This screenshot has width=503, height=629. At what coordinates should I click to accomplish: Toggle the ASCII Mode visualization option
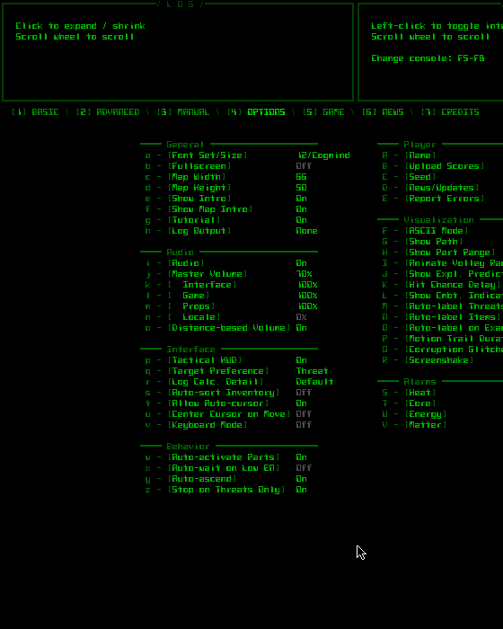click(425, 231)
